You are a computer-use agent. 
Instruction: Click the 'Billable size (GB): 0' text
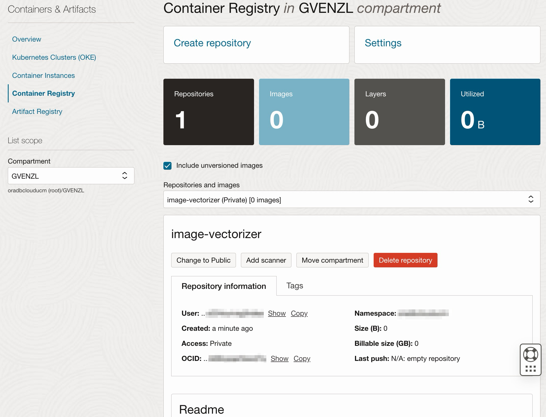coord(386,343)
